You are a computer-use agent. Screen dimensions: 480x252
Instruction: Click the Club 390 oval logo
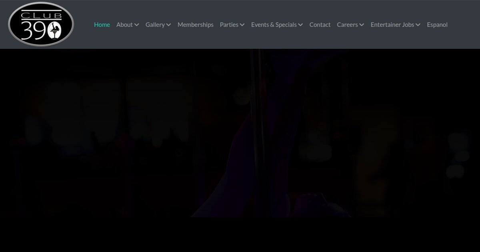click(41, 24)
